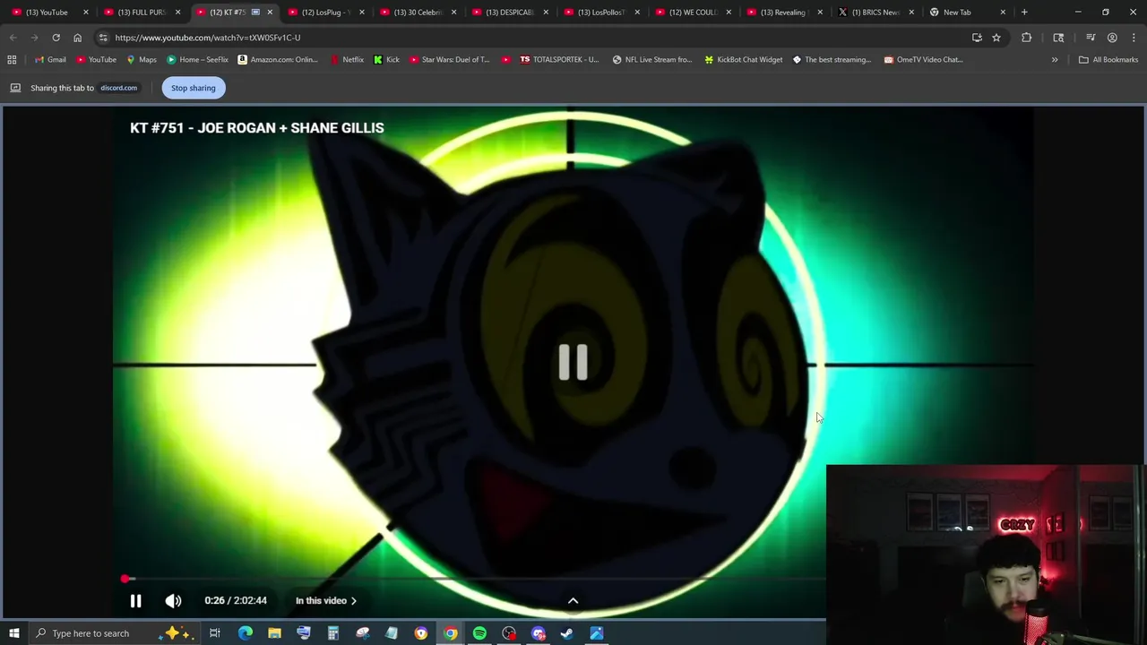Open the YouTube bookmark

96,60
